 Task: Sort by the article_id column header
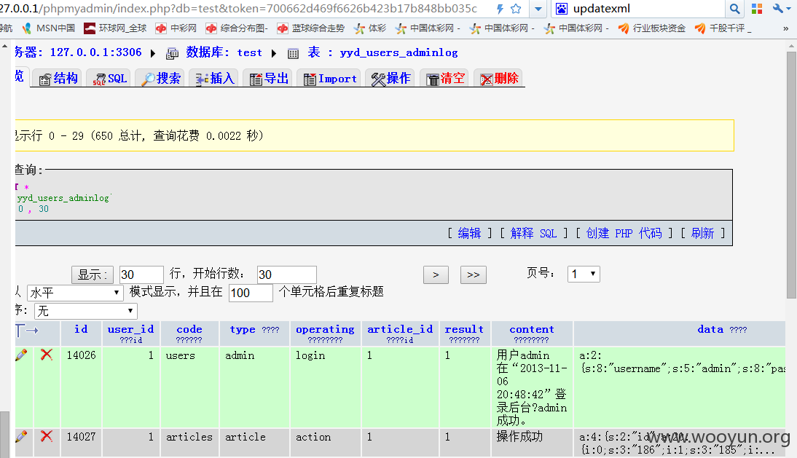pos(400,329)
